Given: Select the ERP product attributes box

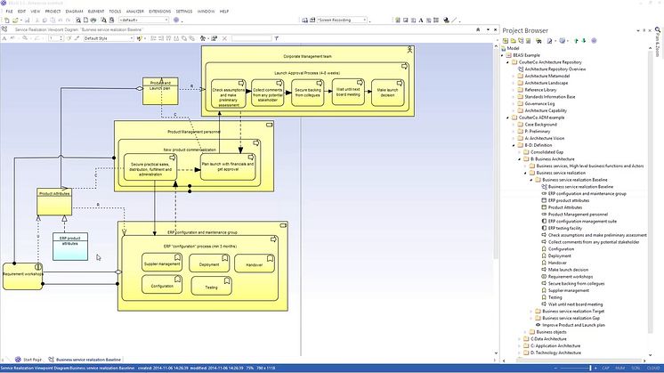Looking at the screenshot, I should [x=70, y=247].
